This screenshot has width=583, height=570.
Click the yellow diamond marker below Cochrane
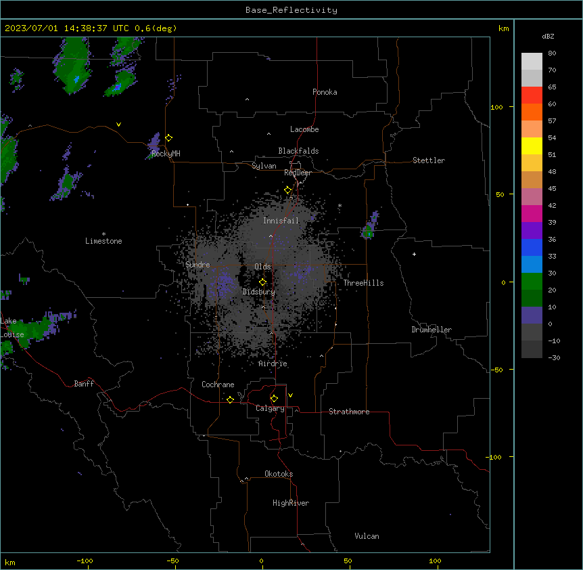click(230, 399)
